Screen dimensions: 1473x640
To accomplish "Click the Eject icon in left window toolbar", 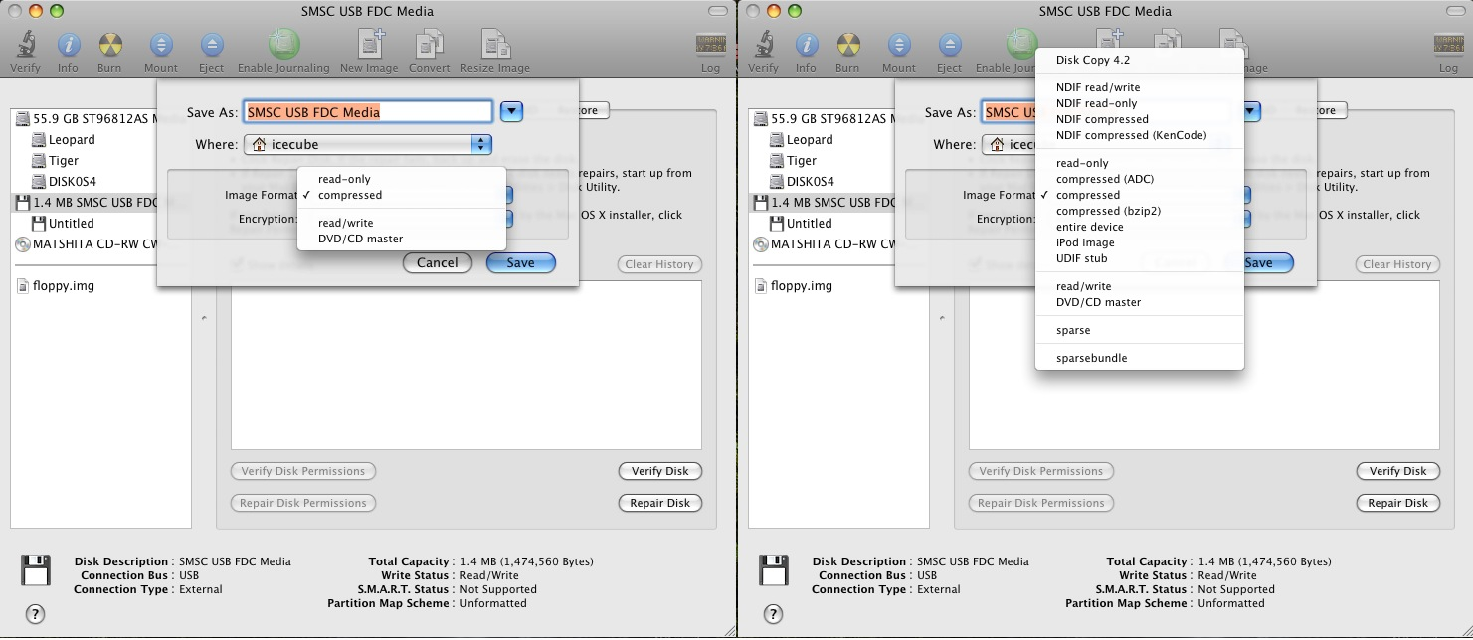I will pos(211,45).
